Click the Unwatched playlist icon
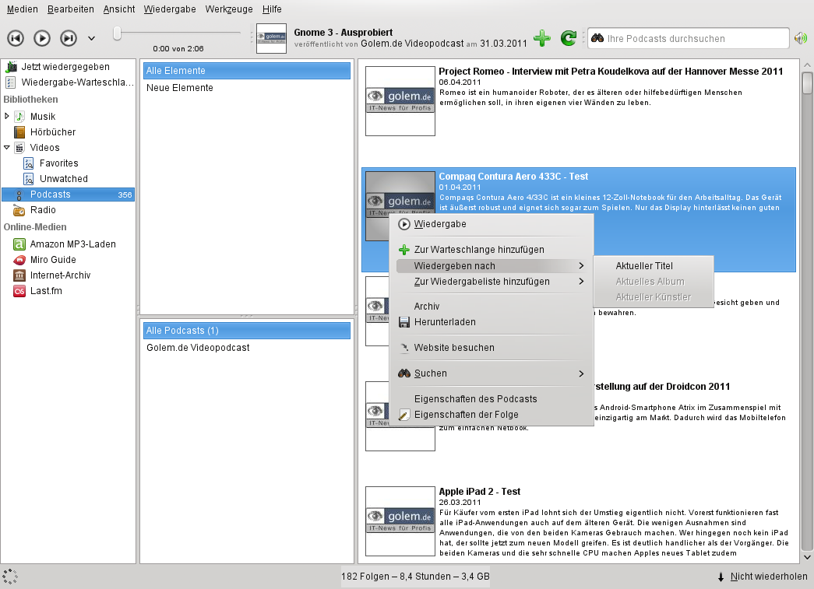 [29, 179]
